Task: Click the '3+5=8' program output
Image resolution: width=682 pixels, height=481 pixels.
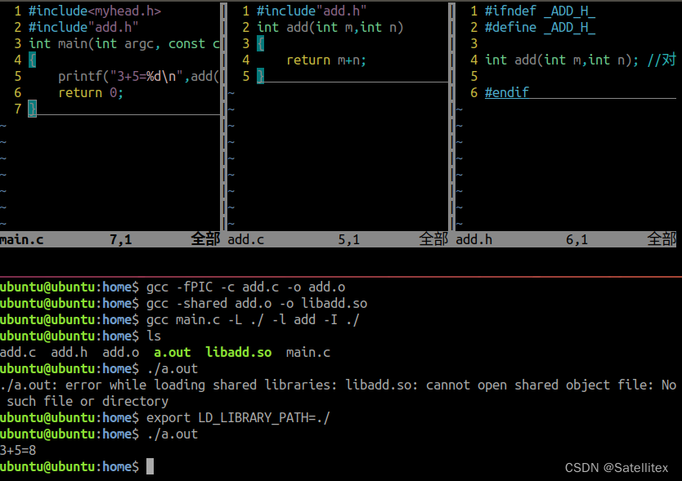Action: click(18, 451)
